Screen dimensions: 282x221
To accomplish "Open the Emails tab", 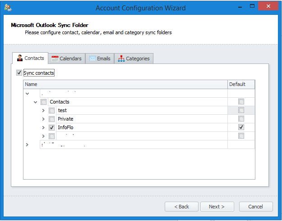I will (100, 59).
